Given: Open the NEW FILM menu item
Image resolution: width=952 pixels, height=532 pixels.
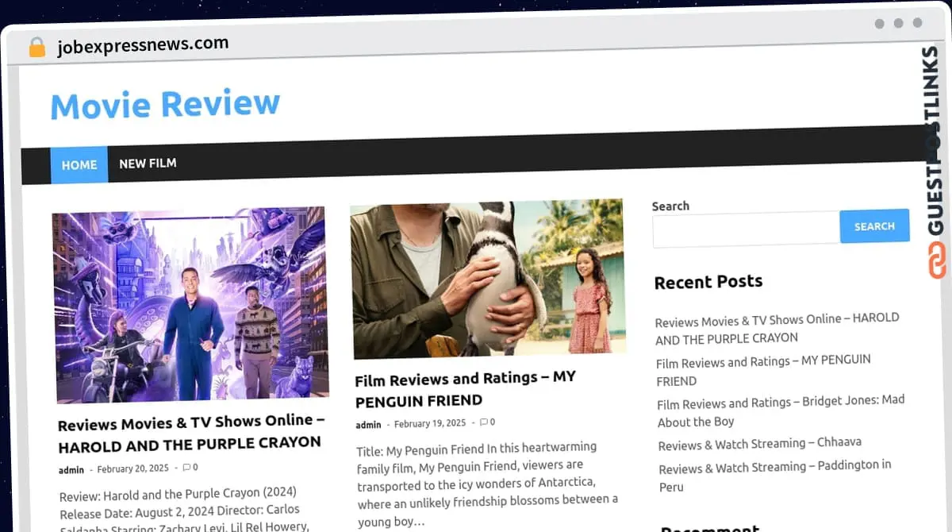Looking at the screenshot, I should click(x=148, y=164).
